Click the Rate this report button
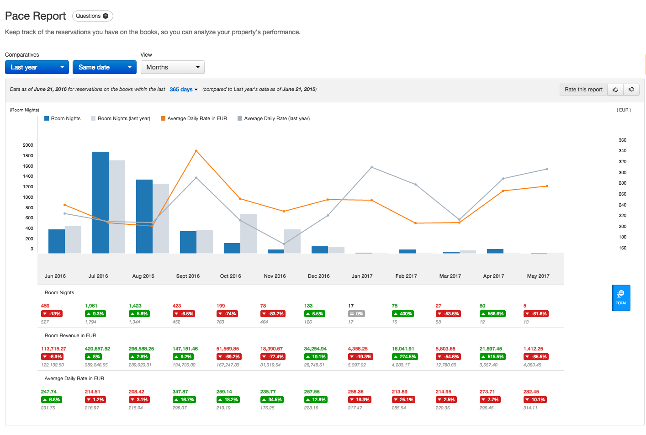This screenshot has height=435, width=646. click(x=583, y=89)
